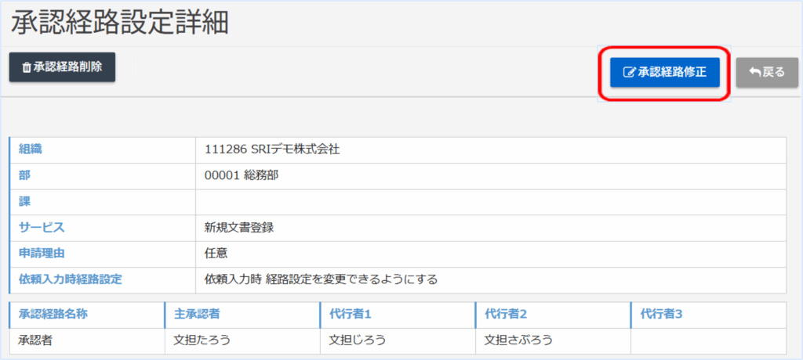Go back with the 戻る button
This screenshot has height=360, width=803.
pyautogui.click(x=766, y=72)
